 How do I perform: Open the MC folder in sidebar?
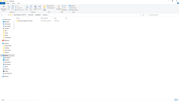[x=6, y=31]
